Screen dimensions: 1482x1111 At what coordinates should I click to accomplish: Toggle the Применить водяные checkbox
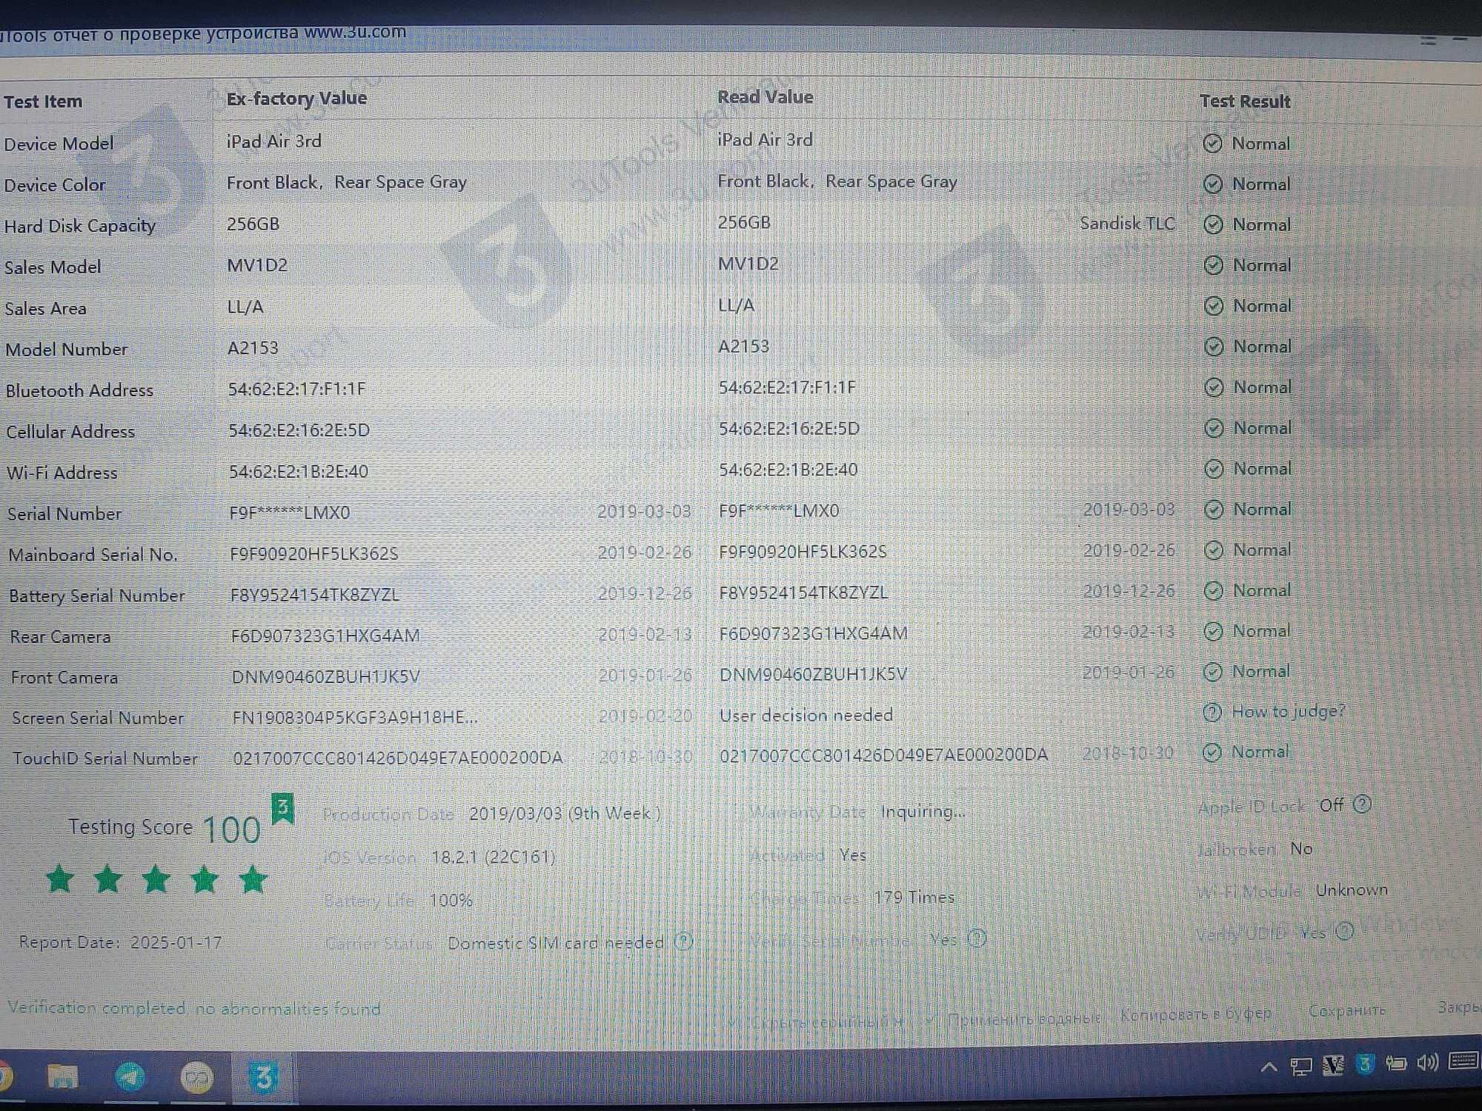tap(931, 1020)
